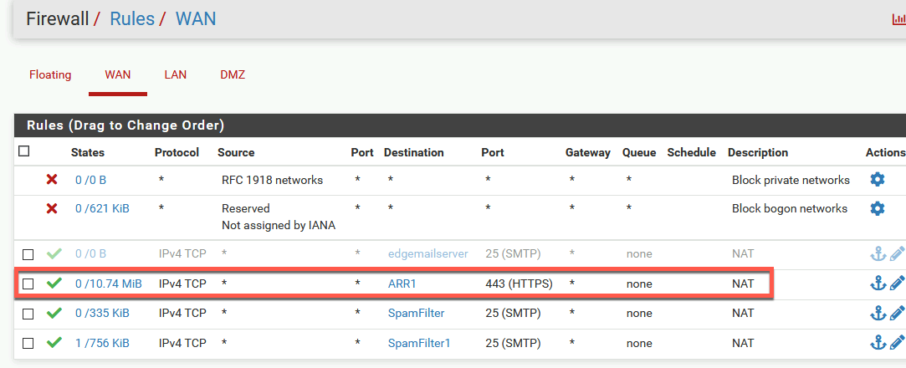Open the edgemailserver alias link

pos(427,253)
